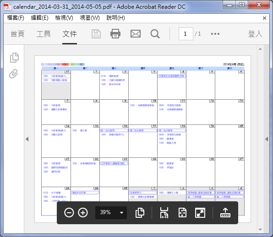This screenshot has width=273, height=237.
Task: Click the page number input field
Action: pyautogui.click(x=186, y=34)
